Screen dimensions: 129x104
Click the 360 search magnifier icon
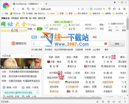tap(104, 9)
